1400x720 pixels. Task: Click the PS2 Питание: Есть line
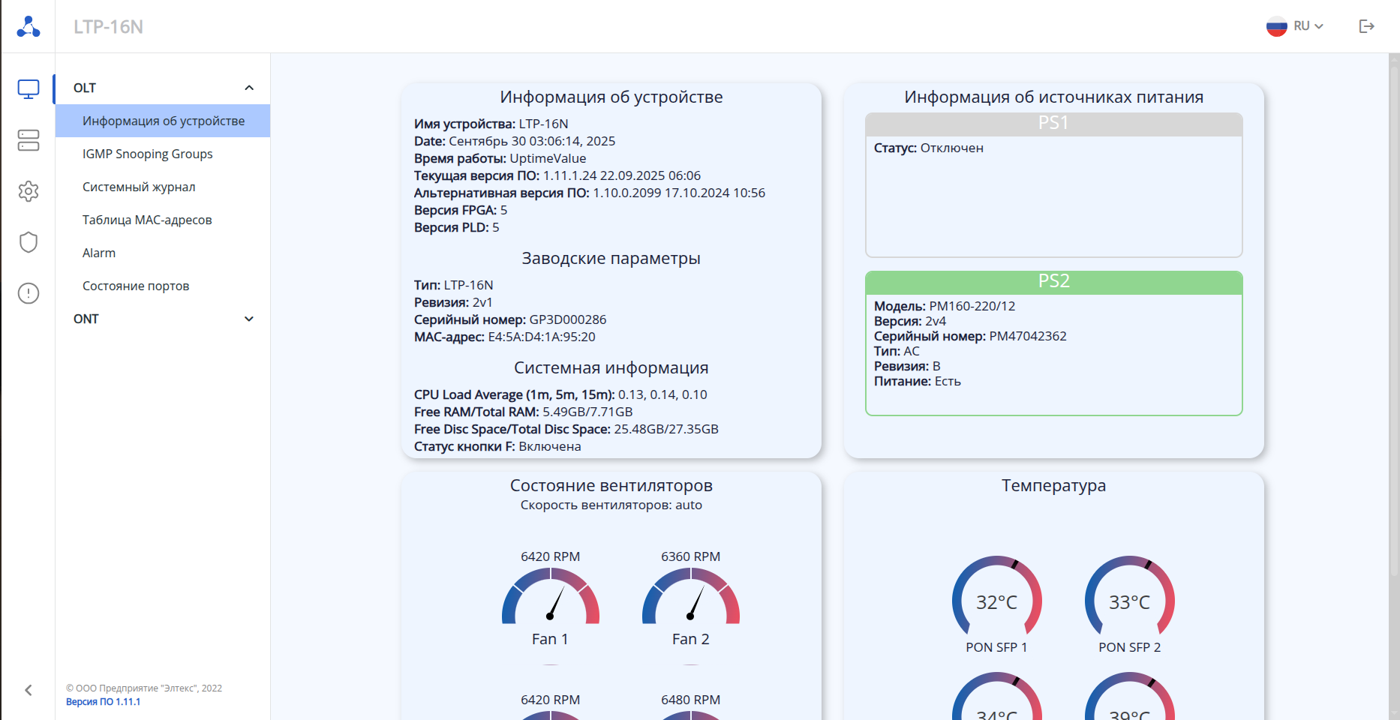pos(918,381)
